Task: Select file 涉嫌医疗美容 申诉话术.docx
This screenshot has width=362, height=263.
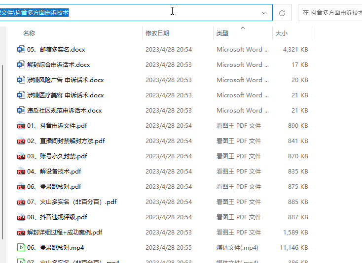Action: (65, 95)
